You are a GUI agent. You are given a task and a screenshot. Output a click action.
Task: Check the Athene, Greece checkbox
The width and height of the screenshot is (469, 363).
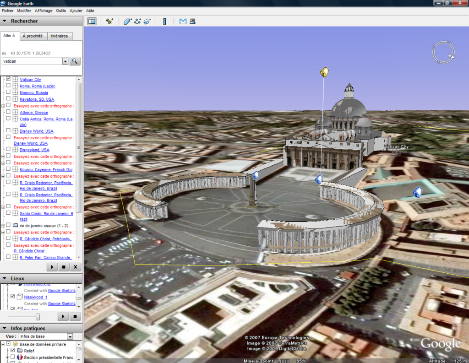pyautogui.click(x=8, y=112)
